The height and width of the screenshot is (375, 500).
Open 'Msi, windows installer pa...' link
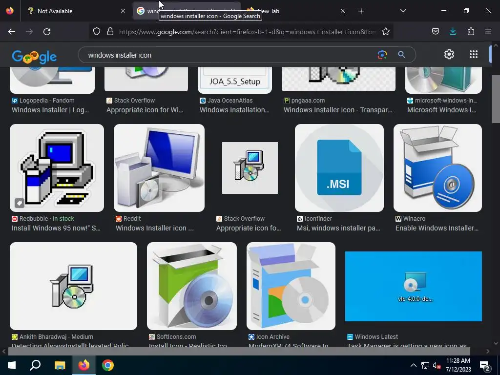pyautogui.click(x=338, y=228)
